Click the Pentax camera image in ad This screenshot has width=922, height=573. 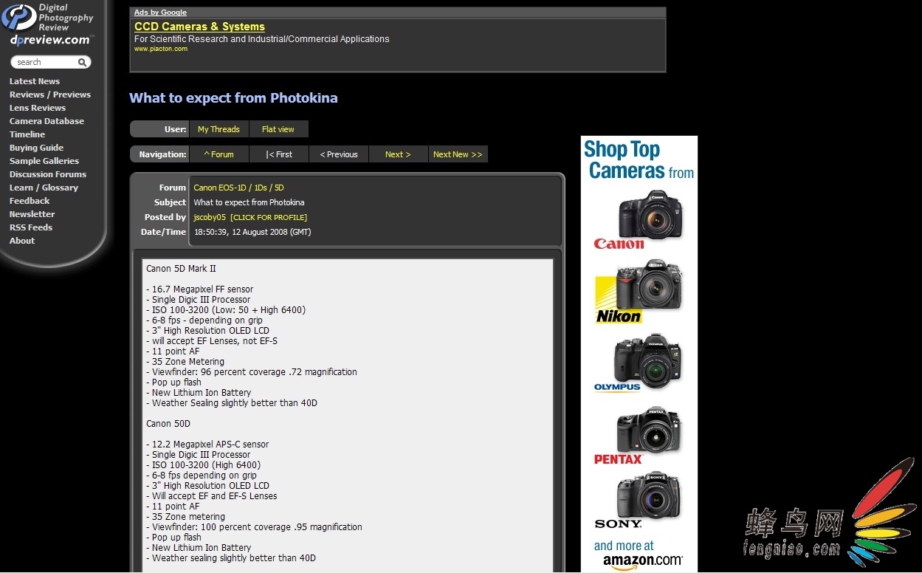(650, 430)
